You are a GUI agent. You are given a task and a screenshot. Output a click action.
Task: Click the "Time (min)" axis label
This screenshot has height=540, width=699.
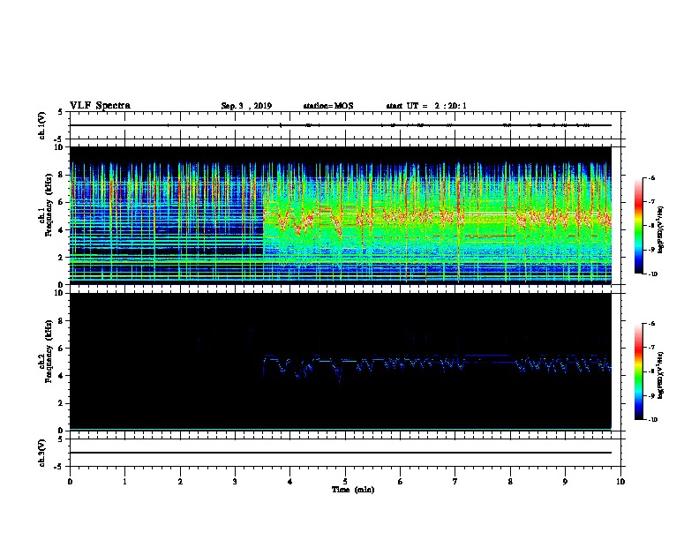(353, 490)
